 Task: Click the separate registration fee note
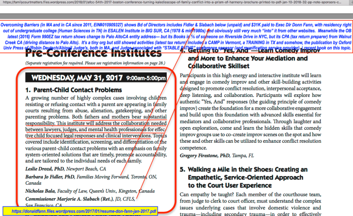point(93,65)
